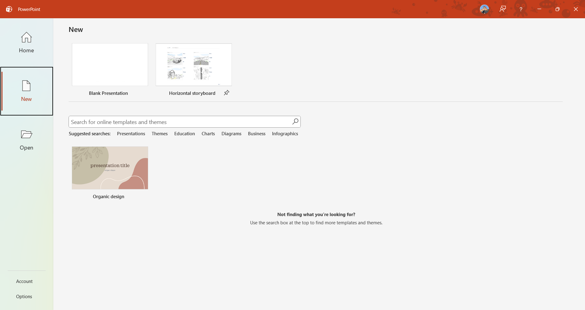585x310 pixels.
Task: Click the sign-in people icon in title bar
Action: pos(503,9)
